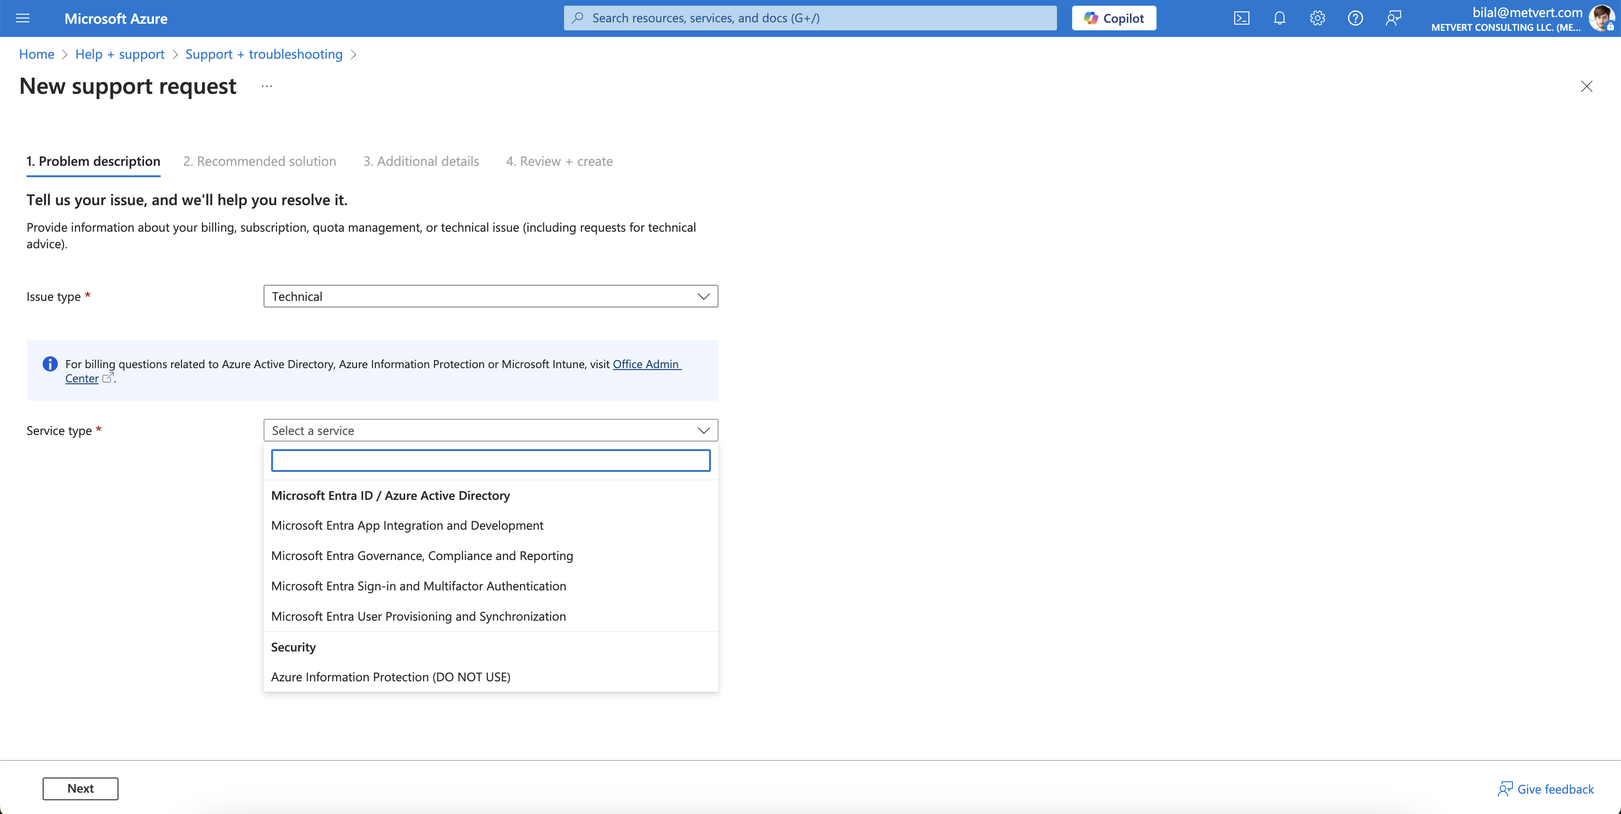Close the New support request blade
The image size is (1621, 814).
pos(1586,86)
